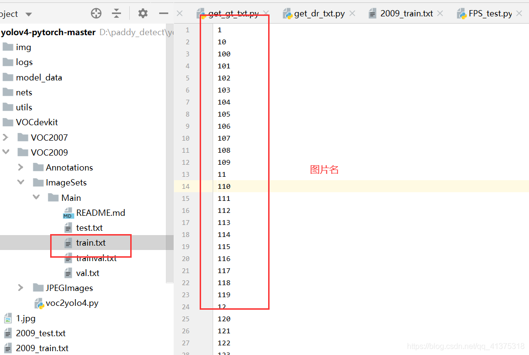529x355 pixels.
Task: Hide the project tool window with minus icon
Action: pyautogui.click(x=163, y=13)
